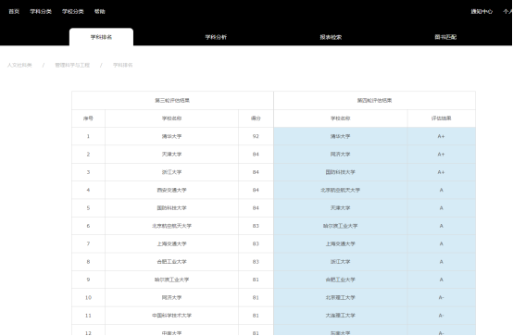513x336 pixels.
Task: Click the 得分 column header
Action: [256, 118]
